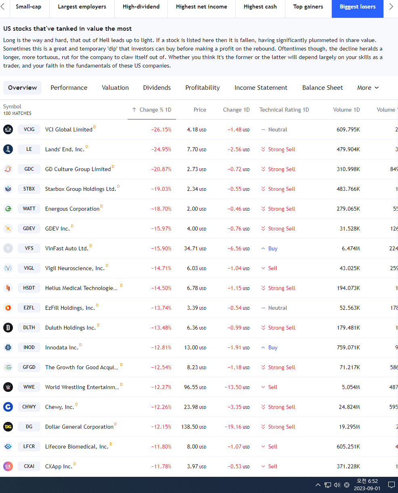The height and width of the screenshot is (493, 398).
Task: Sort by Technical Rating 1D header
Action: pos(284,110)
